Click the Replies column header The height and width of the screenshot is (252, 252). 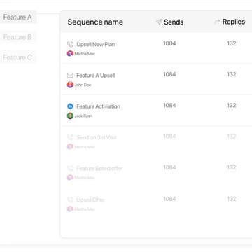coord(234,22)
